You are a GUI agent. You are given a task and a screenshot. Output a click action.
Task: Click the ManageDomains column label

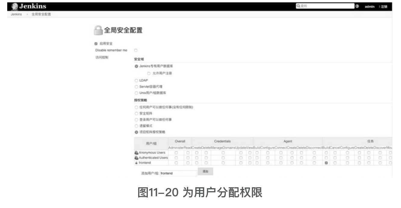pos(223,148)
